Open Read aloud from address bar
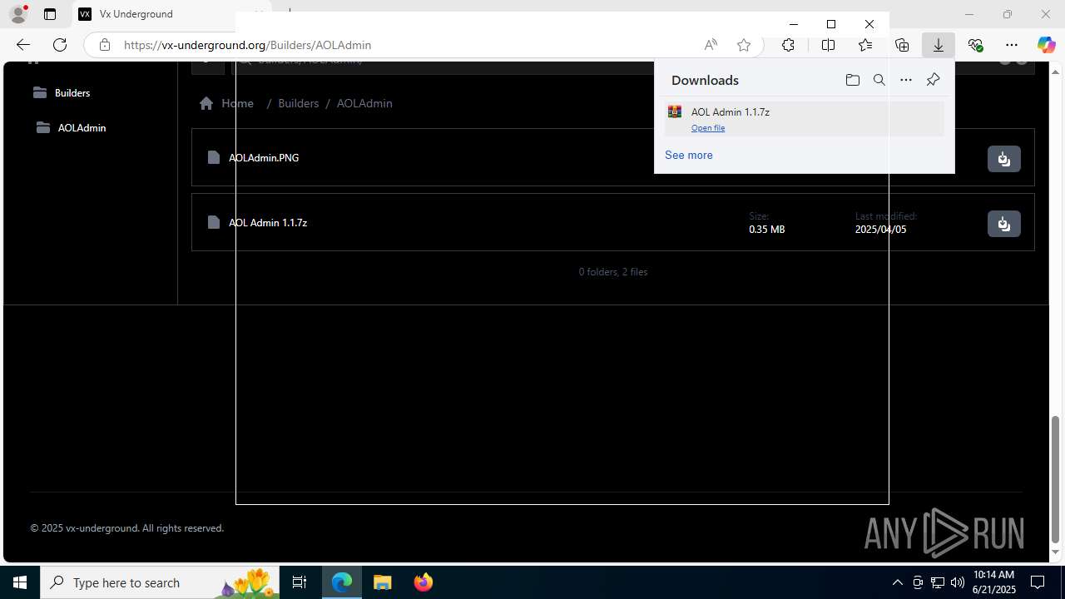 pyautogui.click(x=711, y=45)
